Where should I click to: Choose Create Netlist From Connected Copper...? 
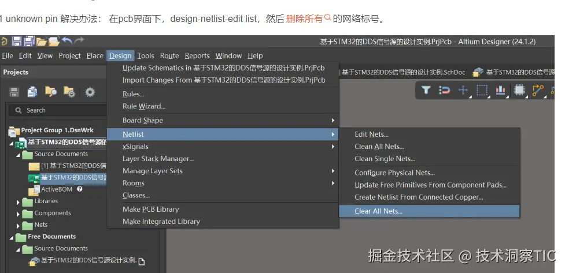[x=429, y=197]
